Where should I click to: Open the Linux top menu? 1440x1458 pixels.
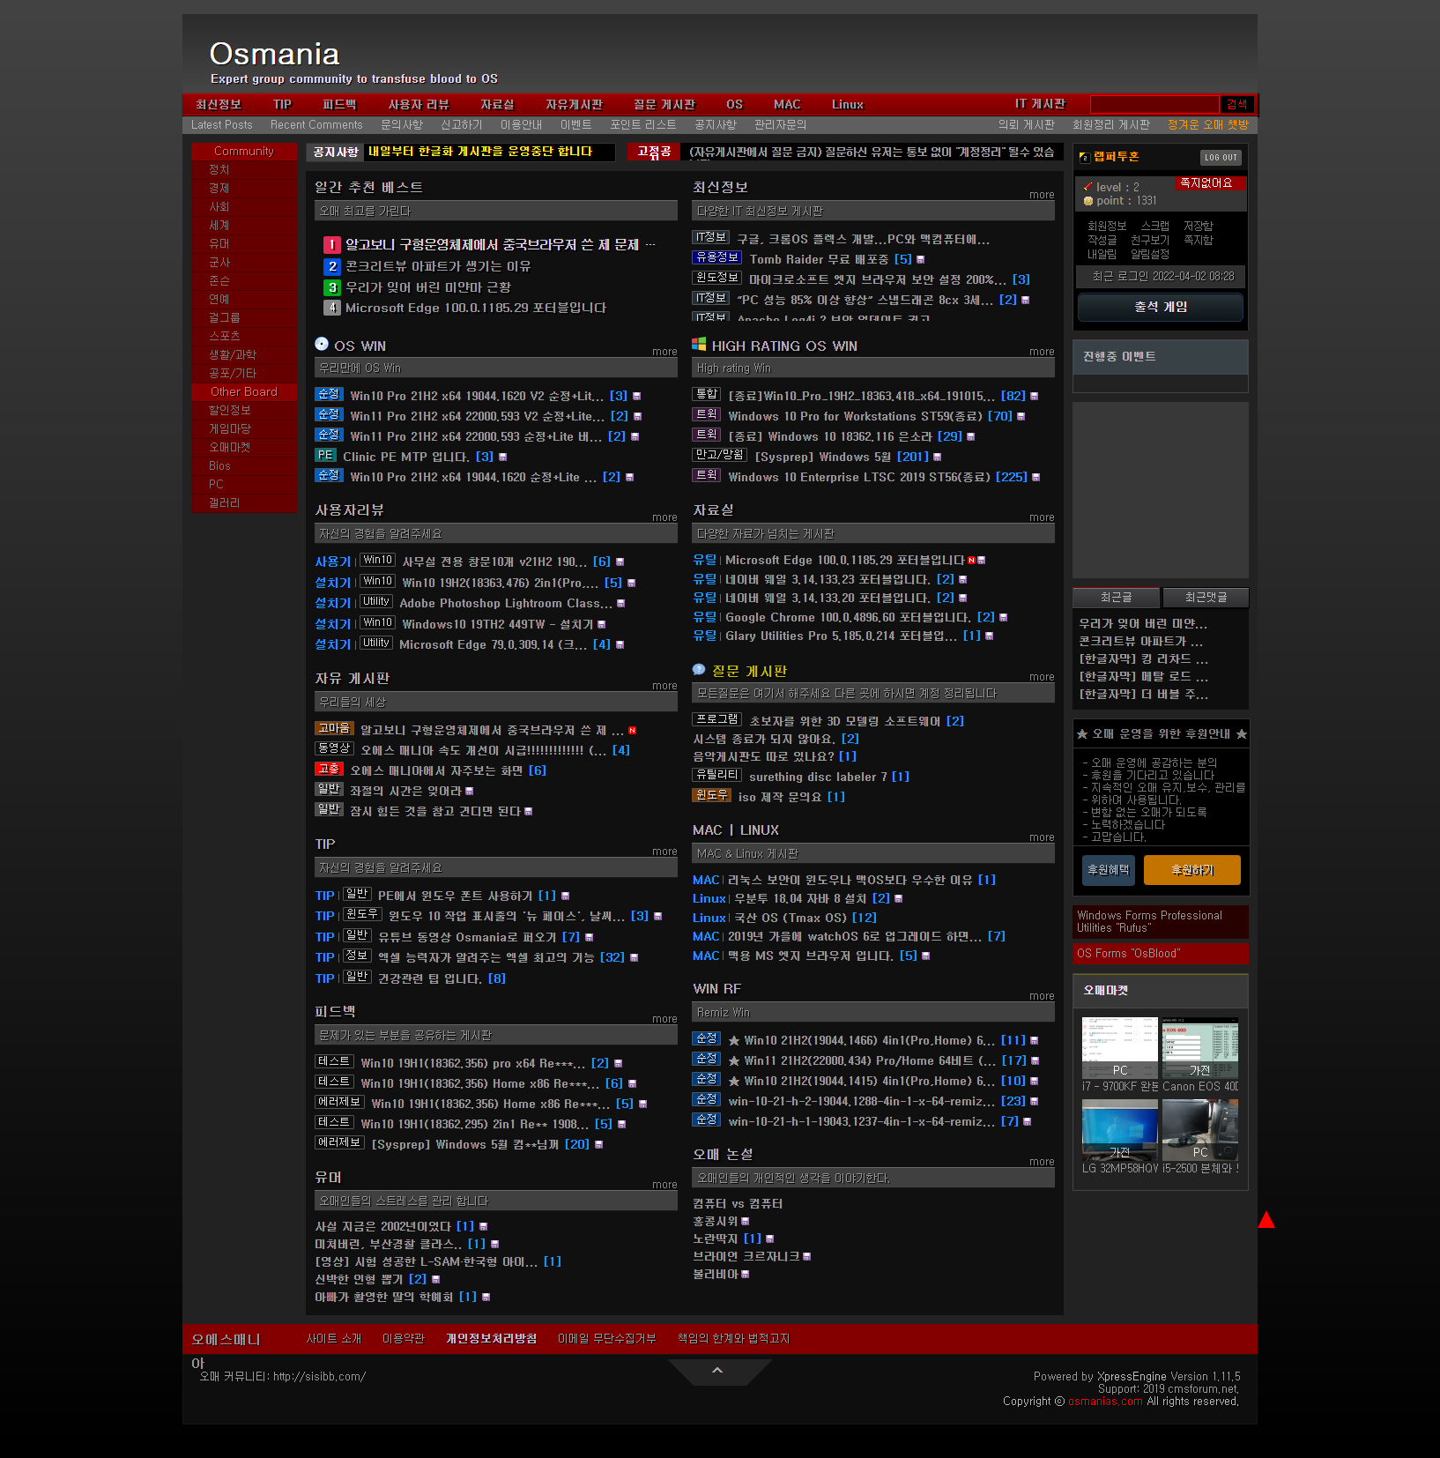(x=848, y=104)
